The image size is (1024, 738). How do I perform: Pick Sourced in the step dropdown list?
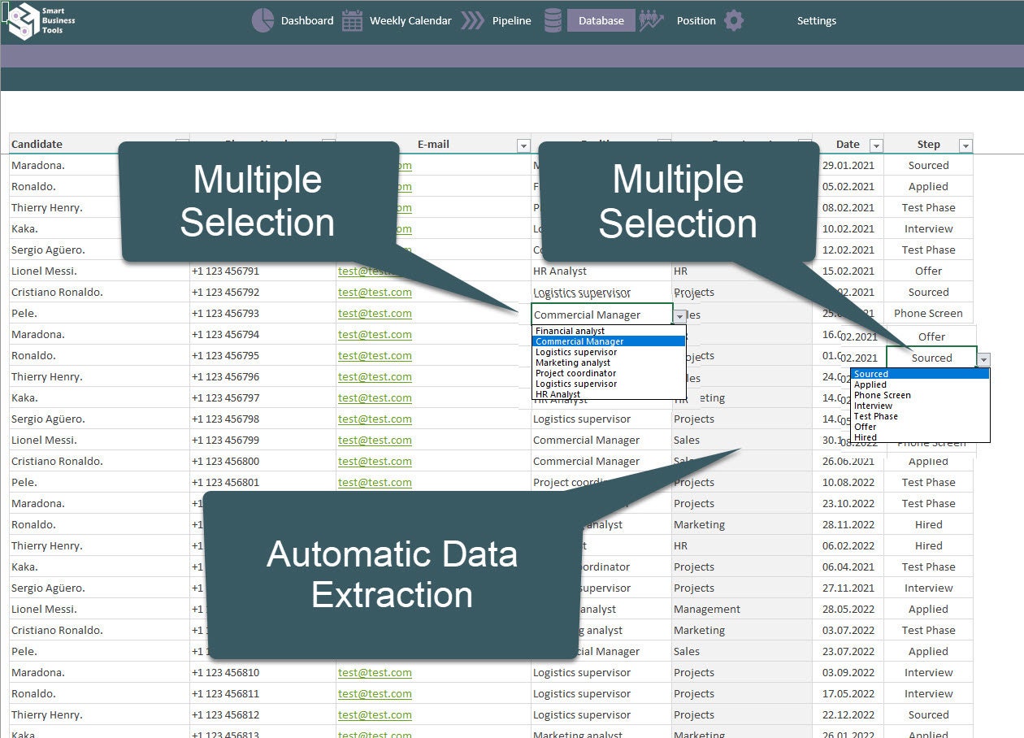[x=920, y=374]
